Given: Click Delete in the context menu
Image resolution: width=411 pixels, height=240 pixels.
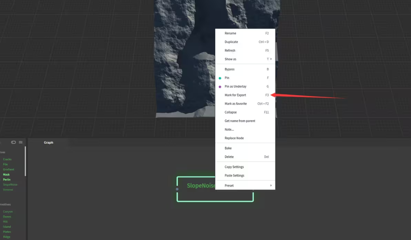Looking at the screenshot, I should pos(229,157).
